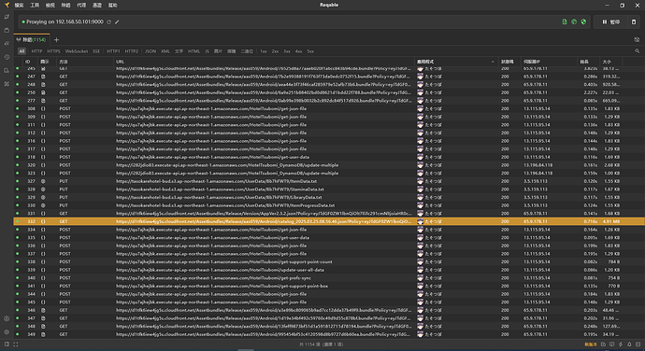Click the lightning icon in status bar
Viewport: 645px width, 351px height.
621,344
